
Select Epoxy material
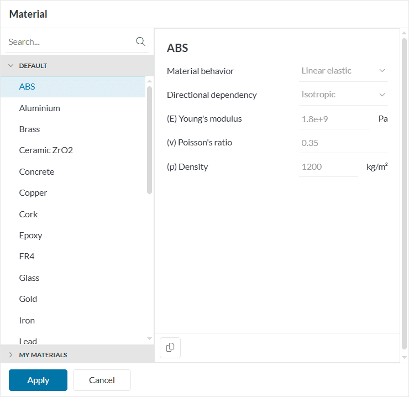coord(30,235)
